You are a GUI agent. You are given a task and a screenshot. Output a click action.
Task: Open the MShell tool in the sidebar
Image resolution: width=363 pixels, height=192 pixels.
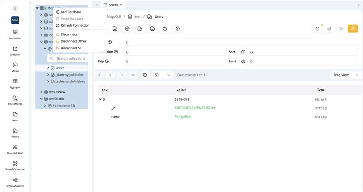(x=15, y=67)
